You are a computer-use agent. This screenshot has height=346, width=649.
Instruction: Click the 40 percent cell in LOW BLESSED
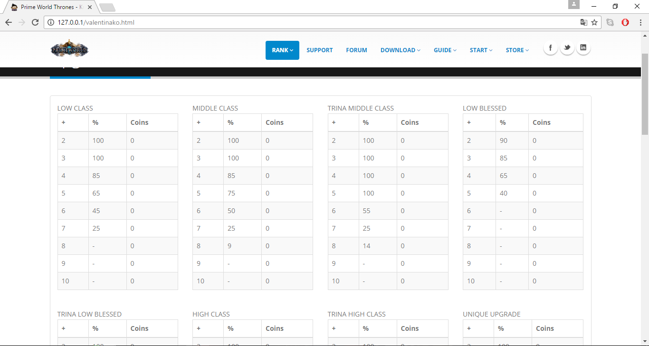pyautogui.click(x=512, y=193)
